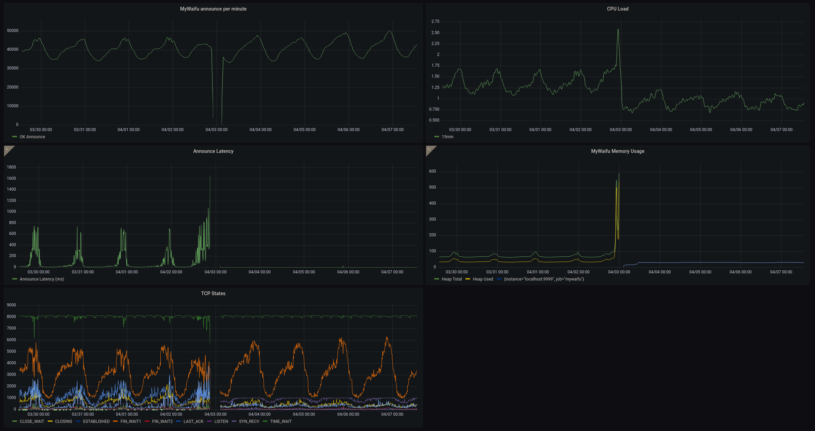Select the ESTABLISHED series in the legend
The image size is (815, 431).
pos(96,421)
